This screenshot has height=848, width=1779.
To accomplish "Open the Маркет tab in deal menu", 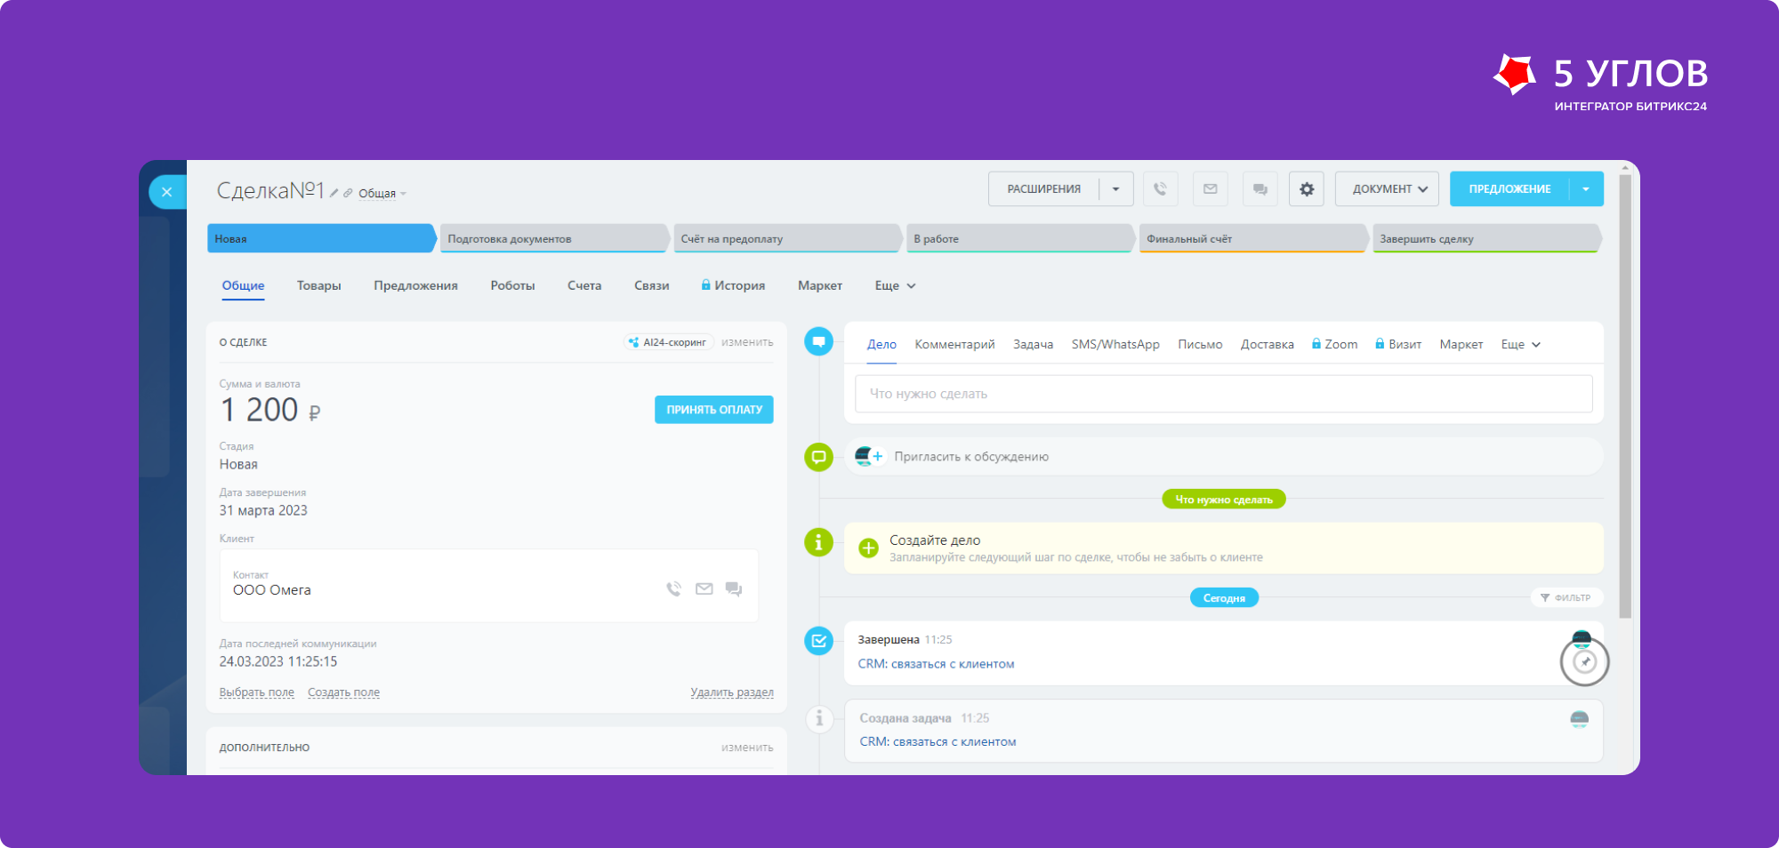I will pos(819,285).
